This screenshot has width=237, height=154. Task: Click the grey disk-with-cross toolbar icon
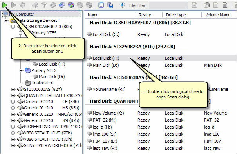[x=89, y=5]
